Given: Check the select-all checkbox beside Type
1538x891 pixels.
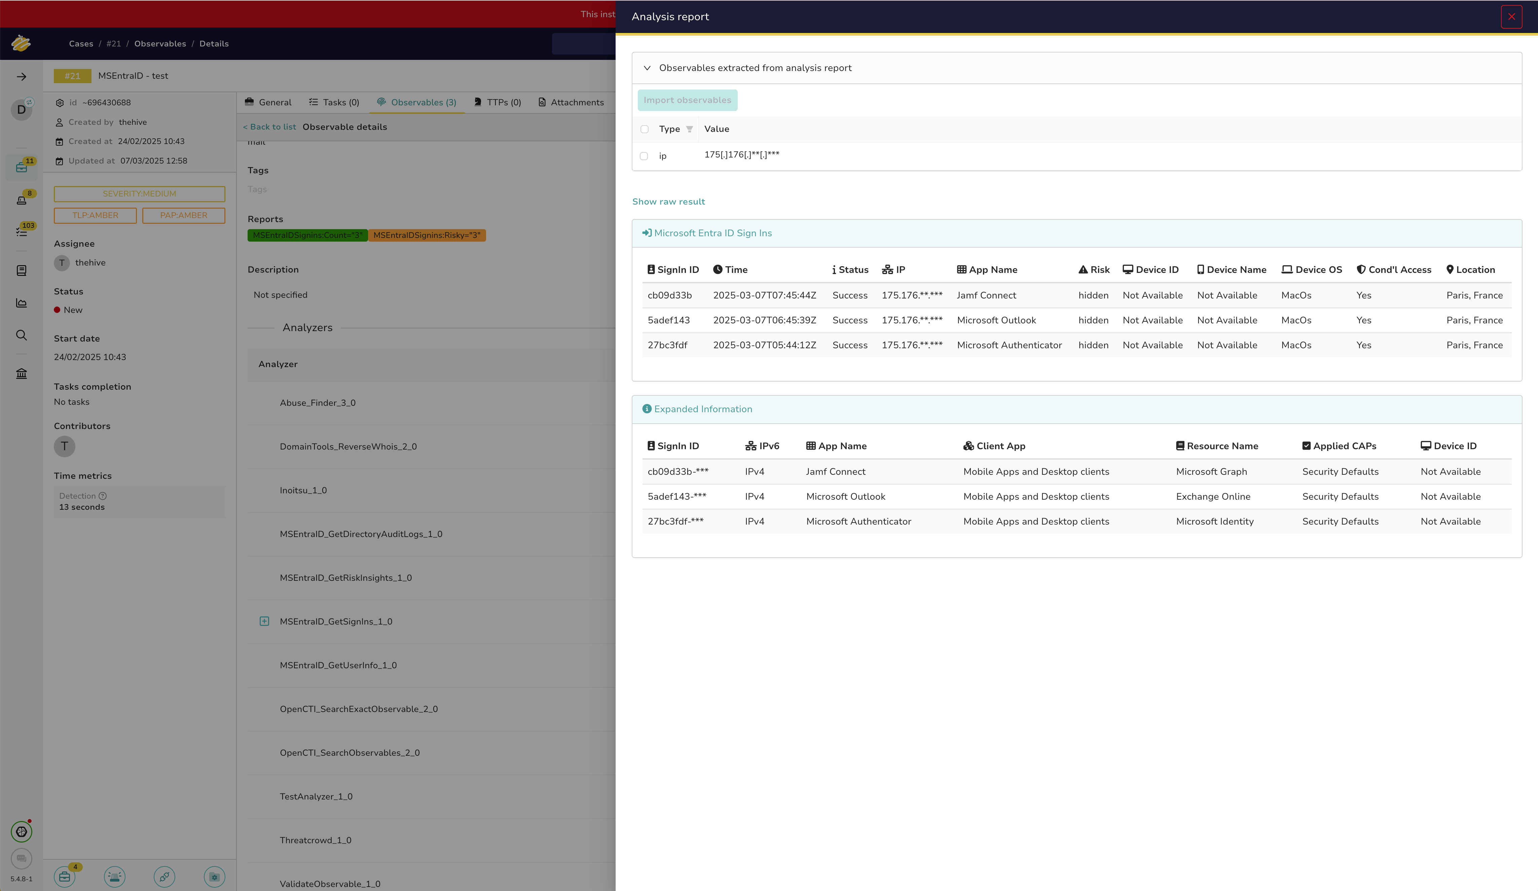Looking at the screenshot, I should pyautogui.click(x=645, y=129).
